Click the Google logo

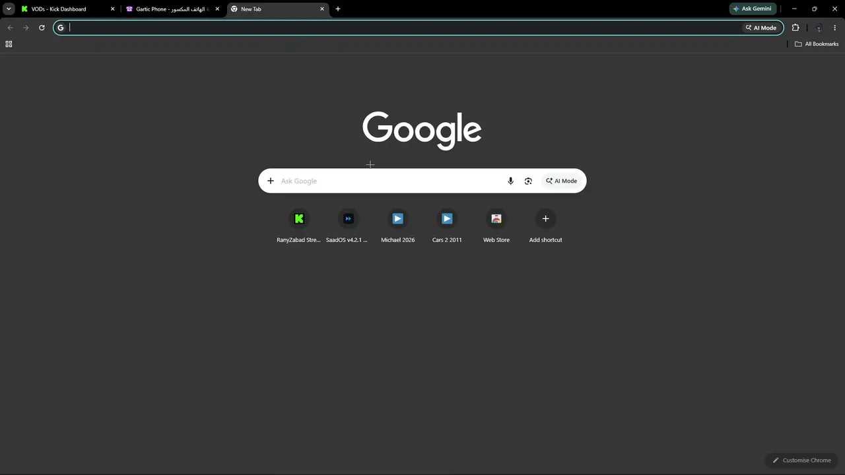coord(422,131)
